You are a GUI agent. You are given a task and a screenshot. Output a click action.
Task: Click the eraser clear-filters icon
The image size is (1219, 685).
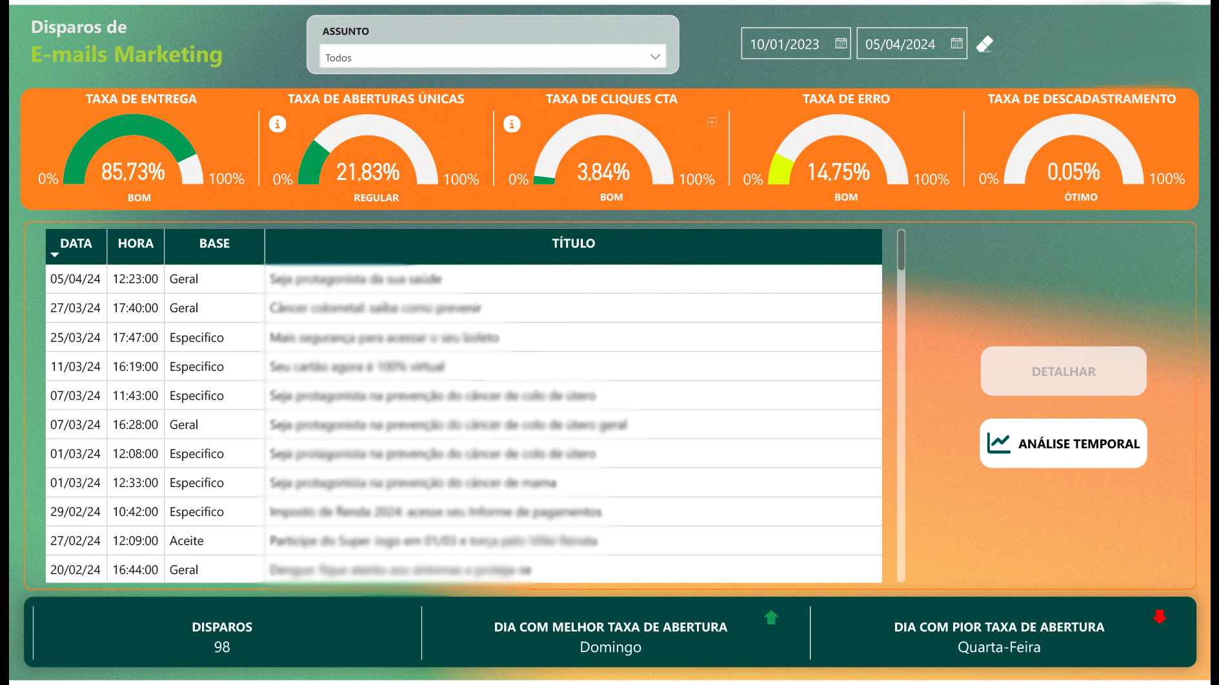click(x=985, y=44)
